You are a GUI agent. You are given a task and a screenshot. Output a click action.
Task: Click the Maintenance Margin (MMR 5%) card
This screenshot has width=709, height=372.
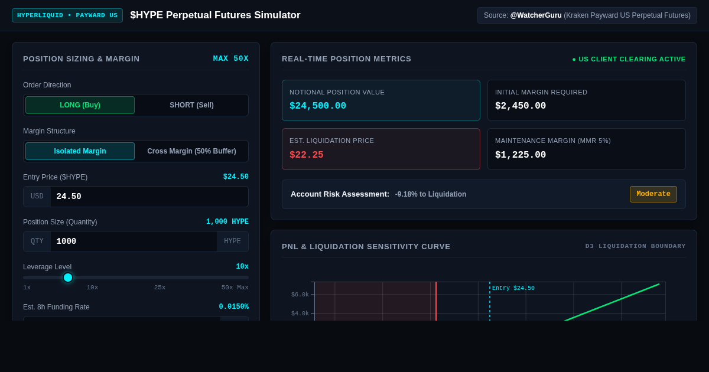587,149
